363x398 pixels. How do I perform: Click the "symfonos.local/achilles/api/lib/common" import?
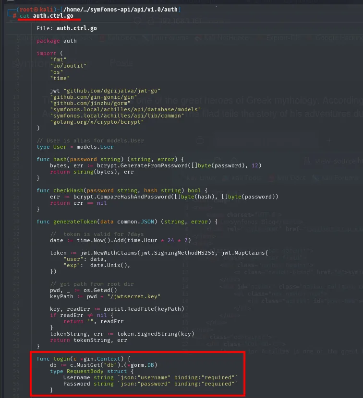click(117, 116)
